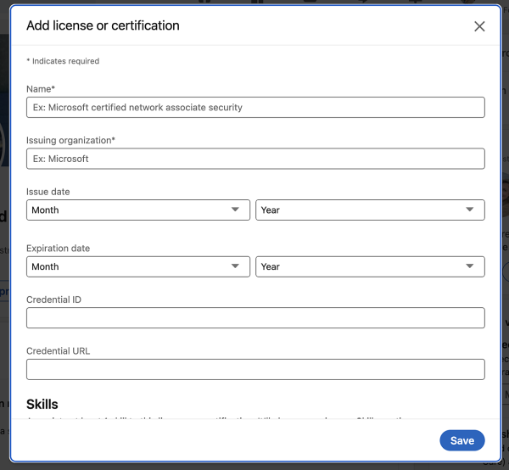Select the Credential URL text box
The height and width of the screenshot is (470, 509).
(x=255, y=369)
